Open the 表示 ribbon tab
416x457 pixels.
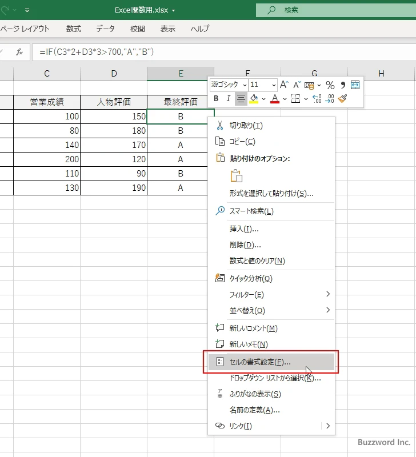167,29
